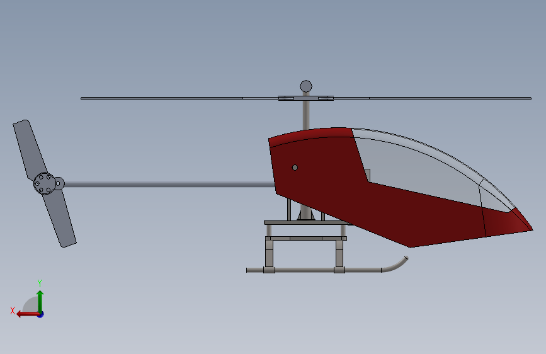This screenshot has width=546, height=354.
Task: Click the blue Z axis dot of triad
Action: (x=40, y=314)
